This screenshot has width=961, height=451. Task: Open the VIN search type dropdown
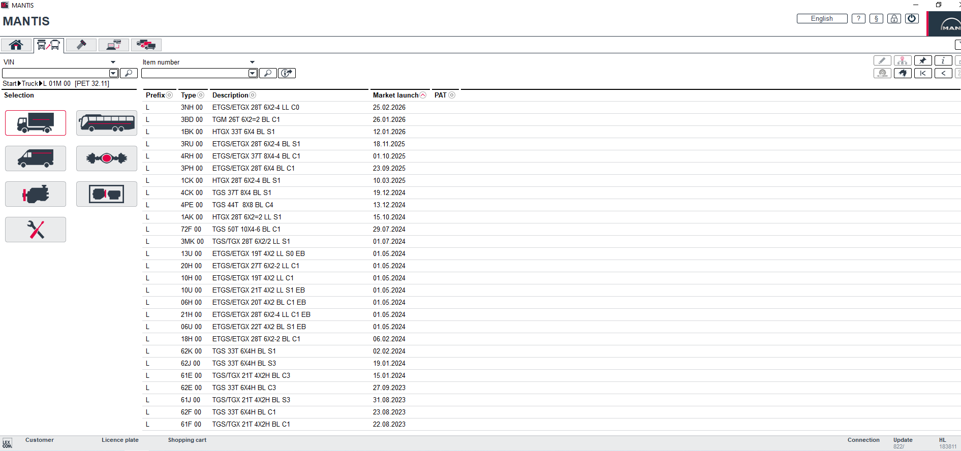(113, 62)
